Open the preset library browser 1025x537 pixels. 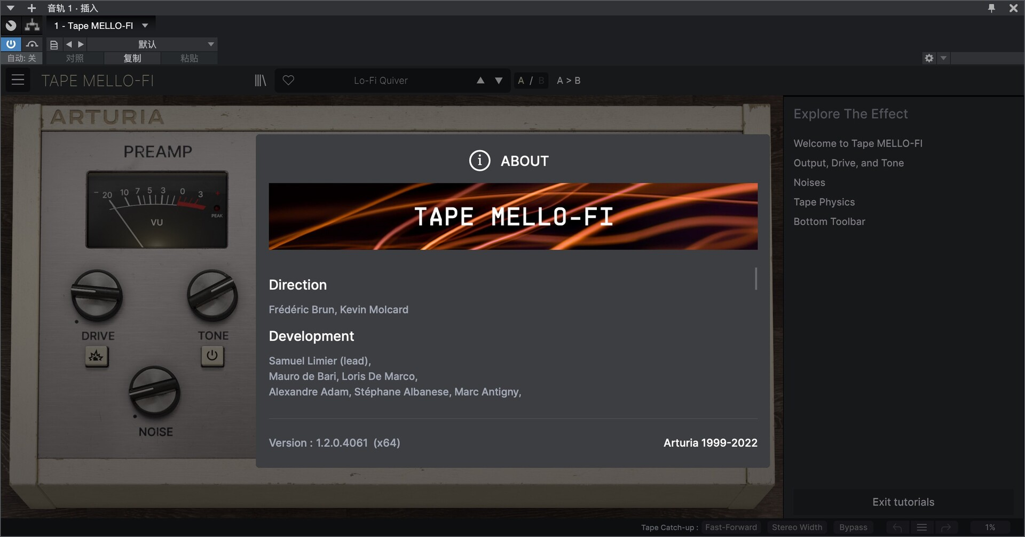(260, 80)
